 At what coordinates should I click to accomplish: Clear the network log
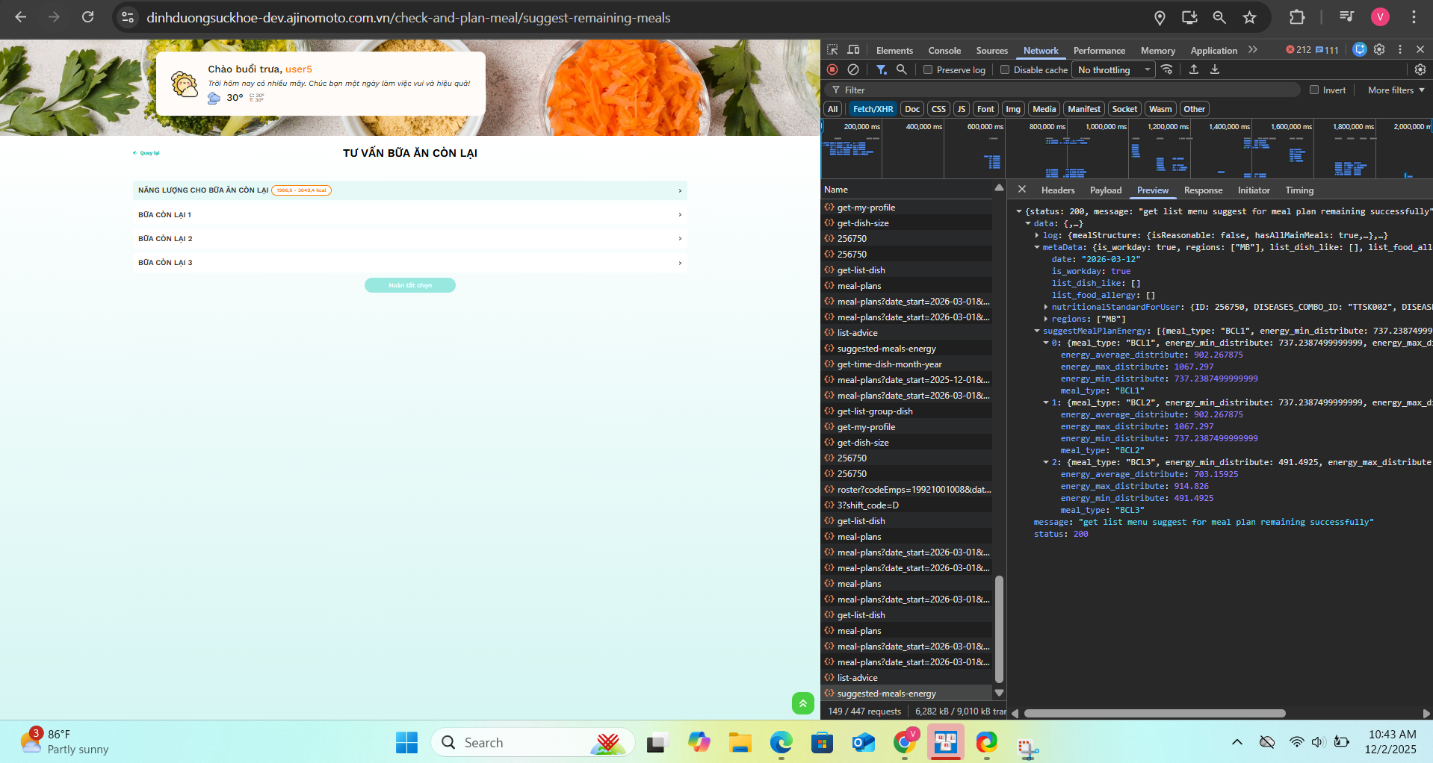click(853, 69)
